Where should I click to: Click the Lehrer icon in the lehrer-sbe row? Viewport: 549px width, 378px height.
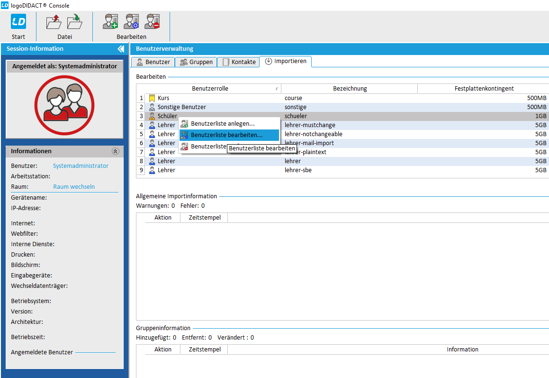tap(152, 170)
